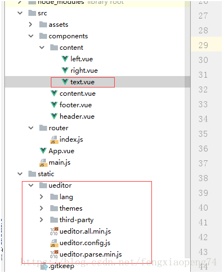
Task: Open ueditor.config.js file name
Action: click(x=85, y=243)
